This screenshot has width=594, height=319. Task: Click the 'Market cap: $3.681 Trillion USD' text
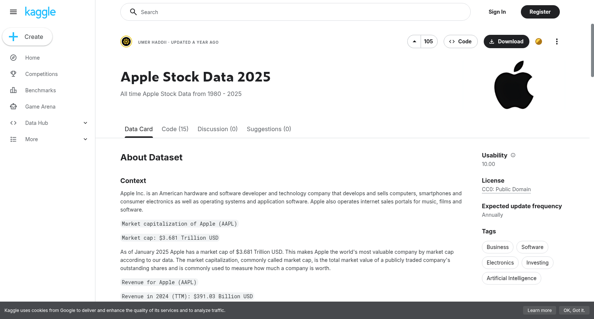tap(170, 238)
